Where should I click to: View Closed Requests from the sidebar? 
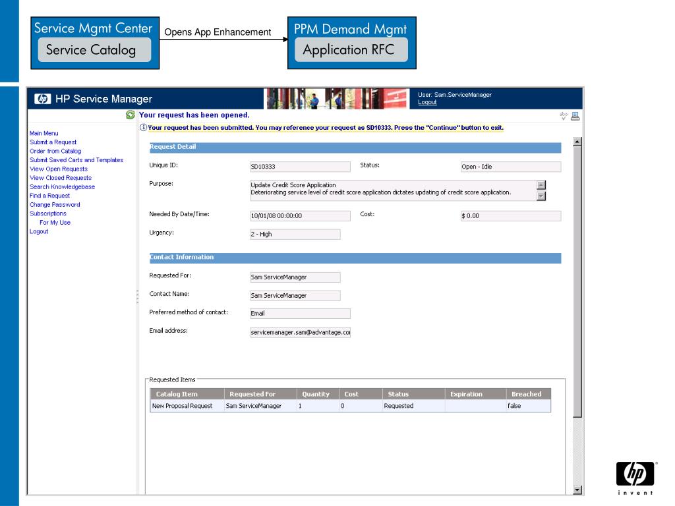(61, 178)
